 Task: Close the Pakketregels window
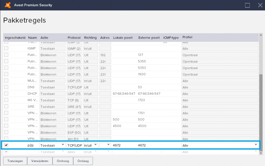260,5
